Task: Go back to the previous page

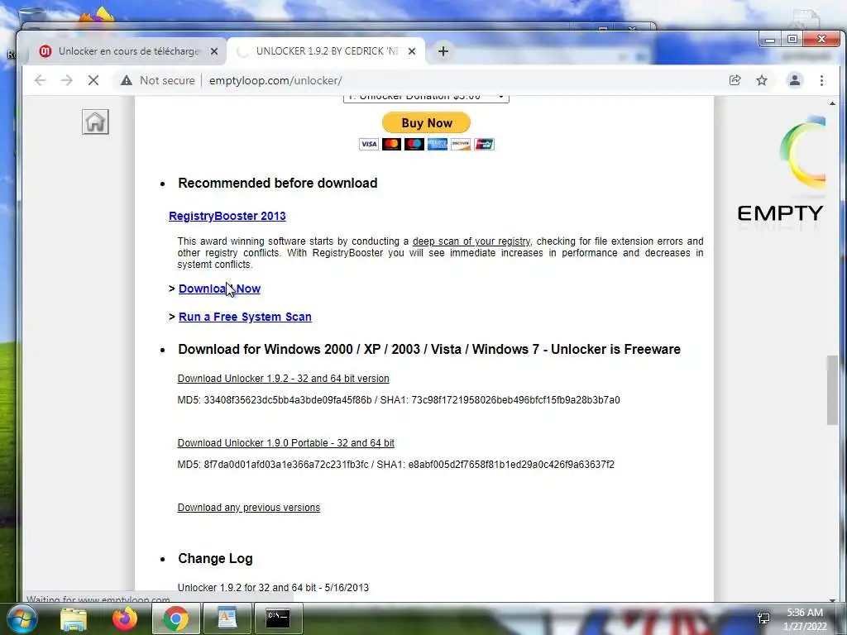Action: pos(40,80)
